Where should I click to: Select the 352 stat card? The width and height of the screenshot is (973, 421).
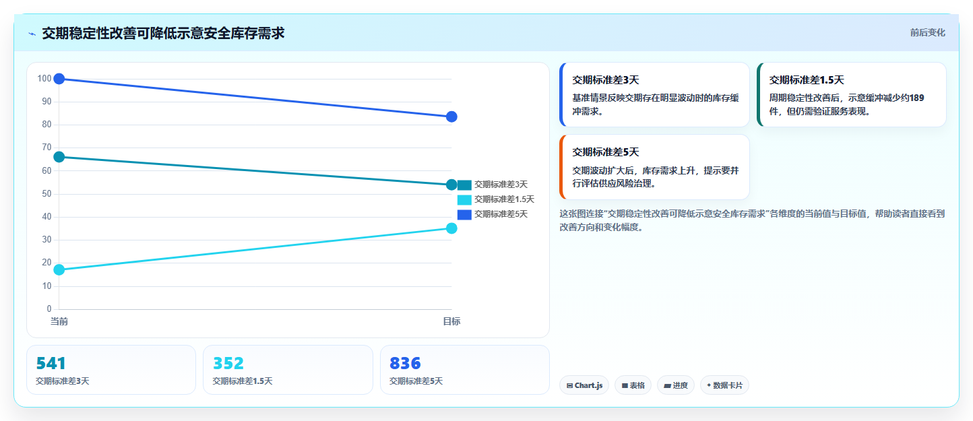[288, 370]
